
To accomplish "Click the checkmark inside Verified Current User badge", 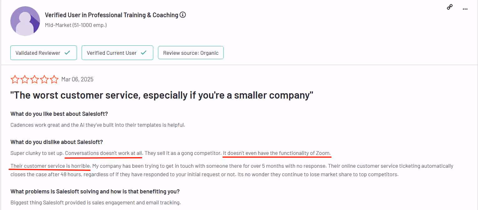I will click(x=144, y=53).
